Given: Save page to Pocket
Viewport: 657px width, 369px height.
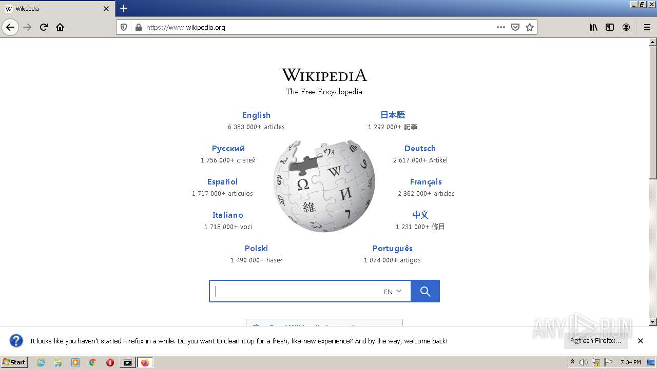Looking at the screenshot, I should [x=515, y=27].
